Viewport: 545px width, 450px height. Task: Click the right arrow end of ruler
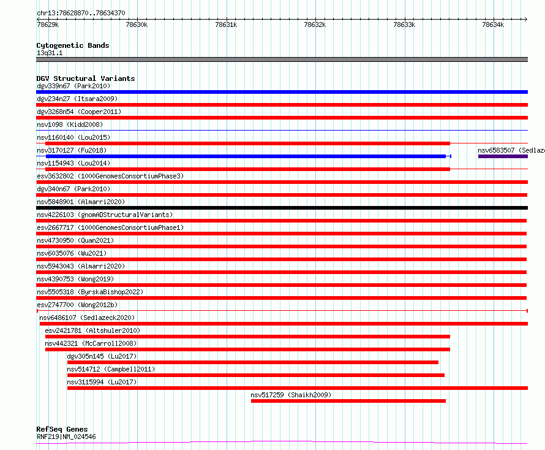pyautogui.click(x=525, y=19)
